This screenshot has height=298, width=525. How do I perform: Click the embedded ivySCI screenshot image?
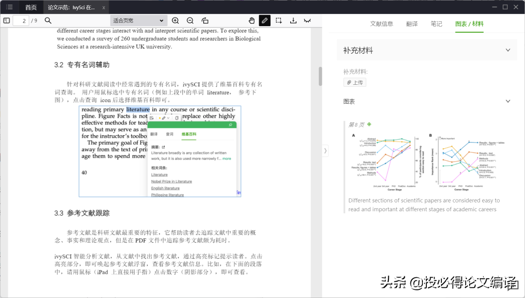[160, 151]
